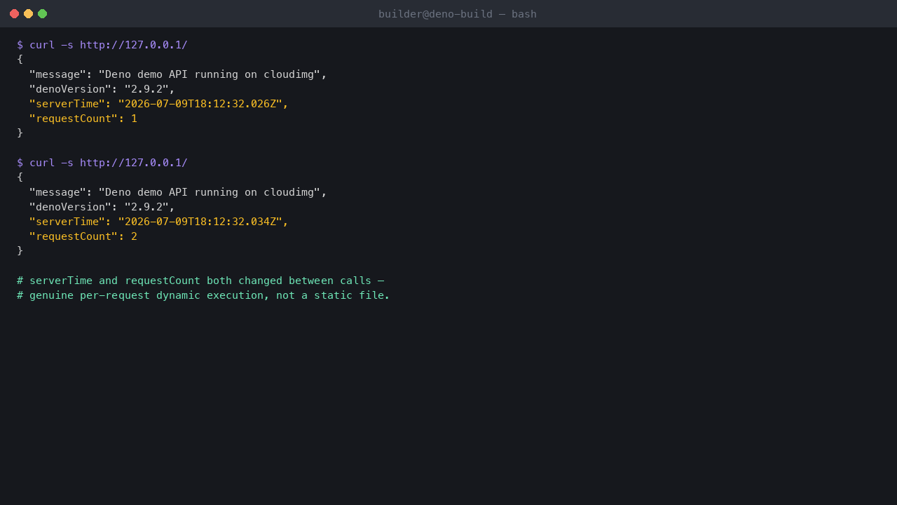
Task: Click the second "message" line in output
Action: pyautogui.click(x=178, y=192)
